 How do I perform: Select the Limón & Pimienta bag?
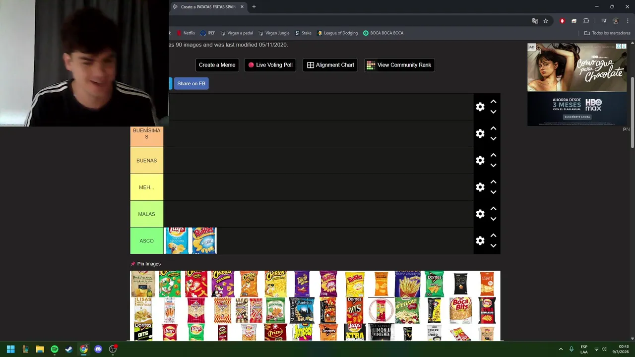coord(381,332)
